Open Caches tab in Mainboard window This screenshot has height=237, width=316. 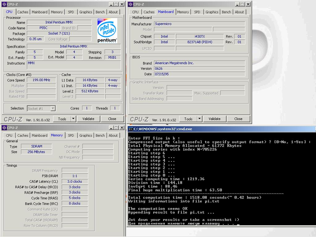(x=149, y=12)
